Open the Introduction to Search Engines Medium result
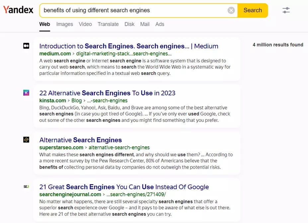This screenshot has height=223, width=308. point(129,46)
